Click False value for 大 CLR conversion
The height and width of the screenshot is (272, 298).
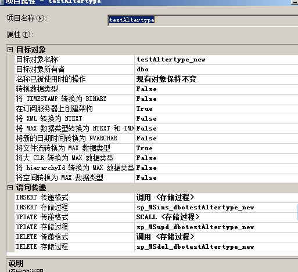[x=217, y=158]
